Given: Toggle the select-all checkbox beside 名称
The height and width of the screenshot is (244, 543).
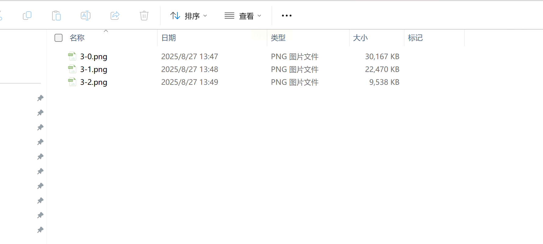Looking at the screenshot, I should 59,38.
